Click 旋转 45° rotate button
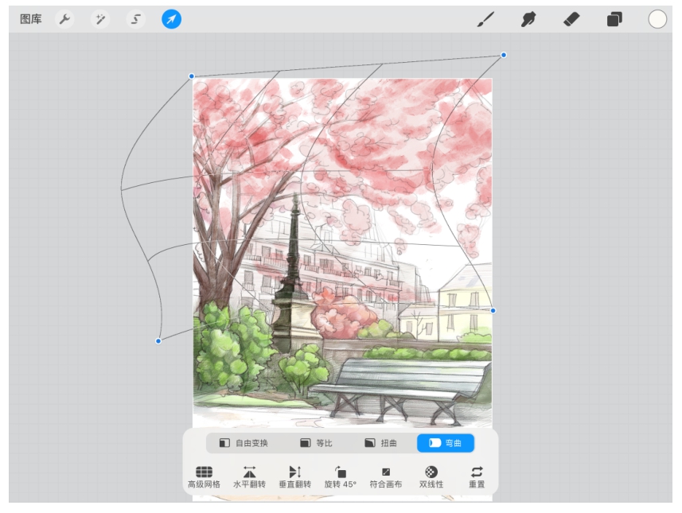 point(340,477)
